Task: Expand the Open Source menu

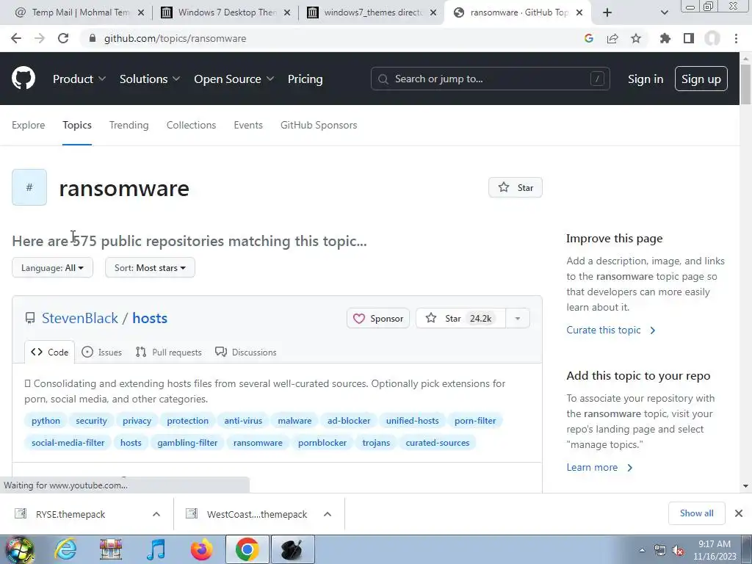Action: (234, 79)
